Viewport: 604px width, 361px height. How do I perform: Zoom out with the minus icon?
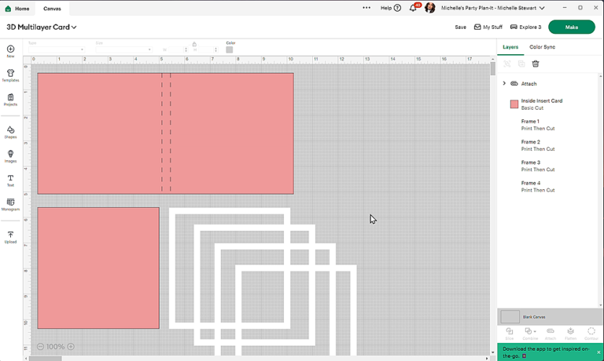40,346
